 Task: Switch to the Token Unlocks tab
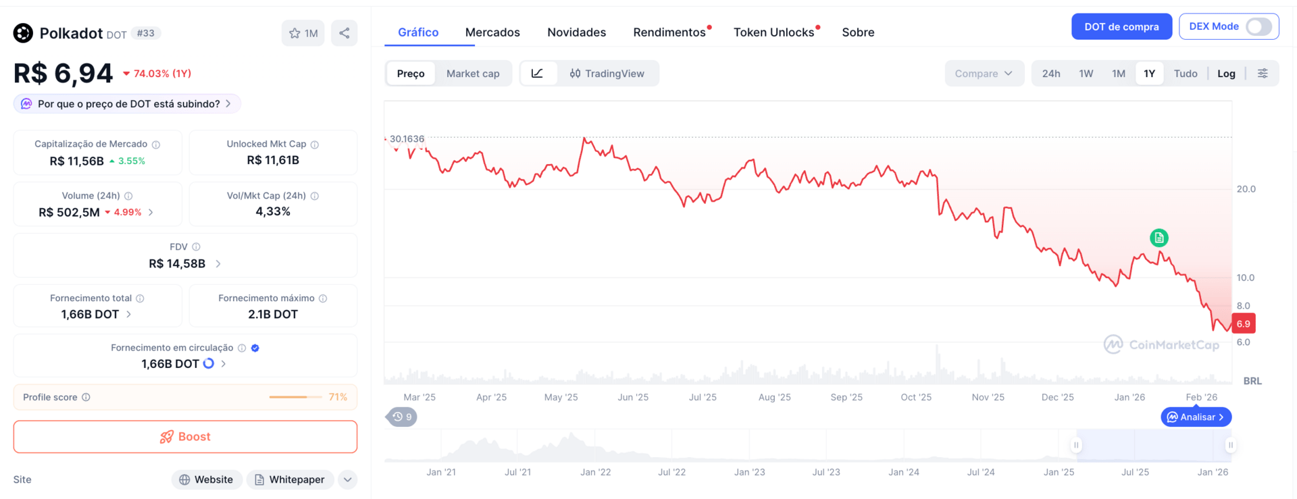pos(774,32)
